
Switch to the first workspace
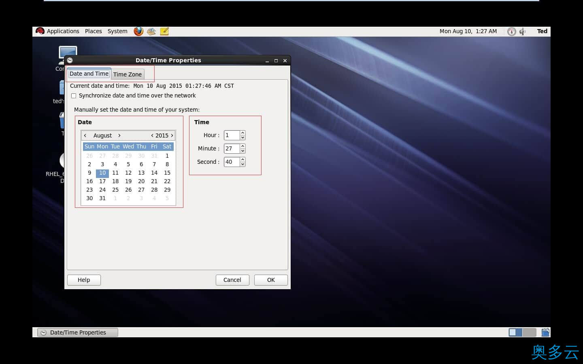pyautogui.click(x=515, y=332)
